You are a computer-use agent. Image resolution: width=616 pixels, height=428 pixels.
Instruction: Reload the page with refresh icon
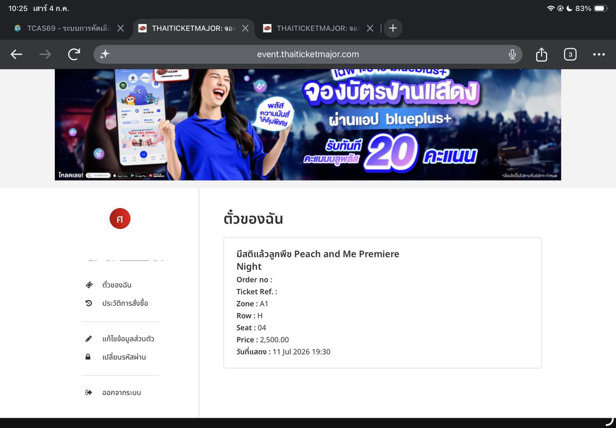click(x=74, y=54)
